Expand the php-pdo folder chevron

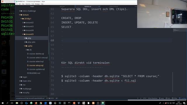[25, 42]
